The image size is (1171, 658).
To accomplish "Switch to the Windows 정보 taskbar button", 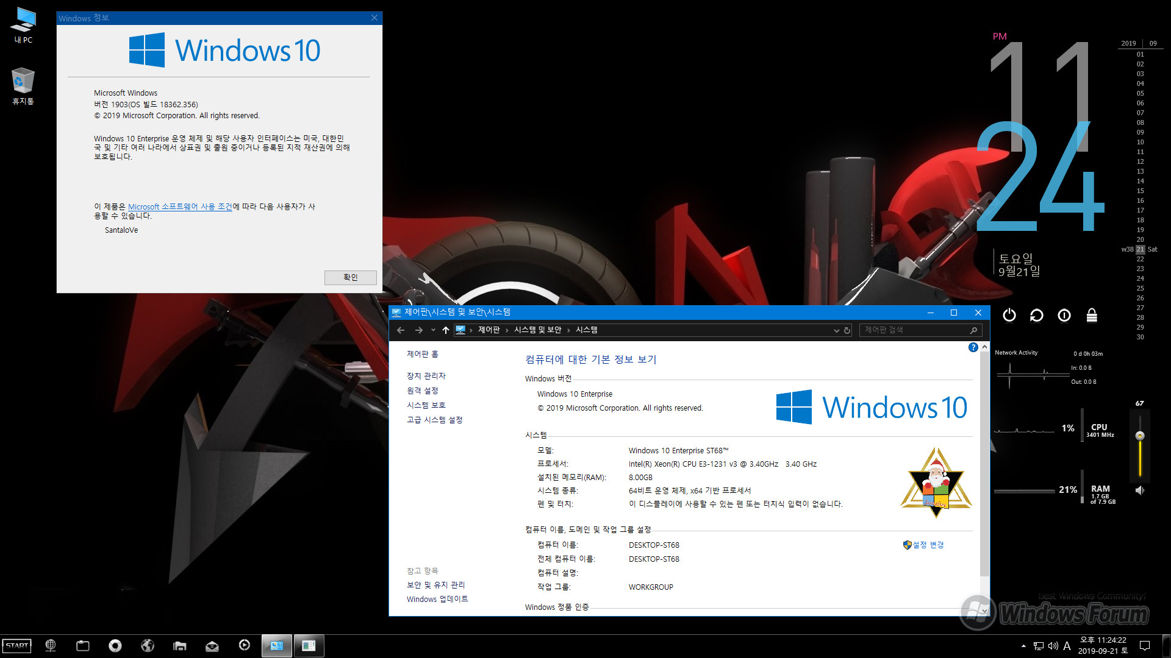I will tap(309, 646).
